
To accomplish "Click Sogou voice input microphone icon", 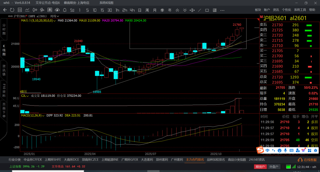I will [285, 151].
